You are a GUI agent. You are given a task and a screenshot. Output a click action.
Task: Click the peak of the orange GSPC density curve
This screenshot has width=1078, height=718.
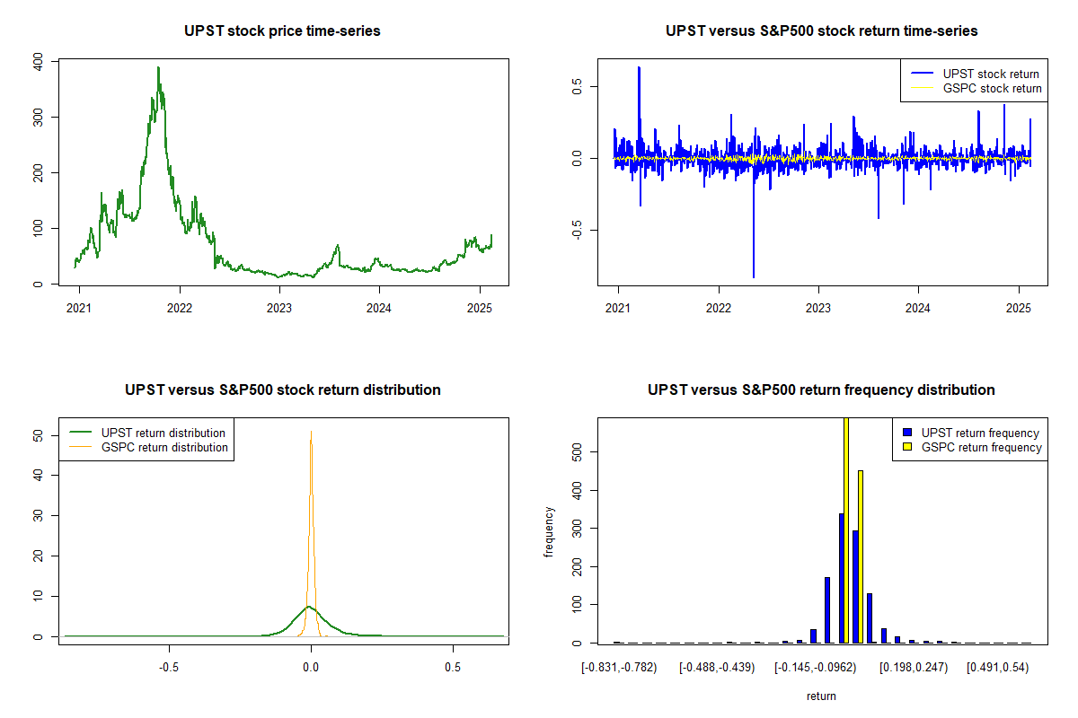311,433
